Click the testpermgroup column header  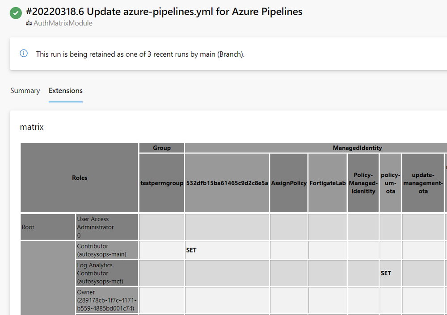[161, 183]
